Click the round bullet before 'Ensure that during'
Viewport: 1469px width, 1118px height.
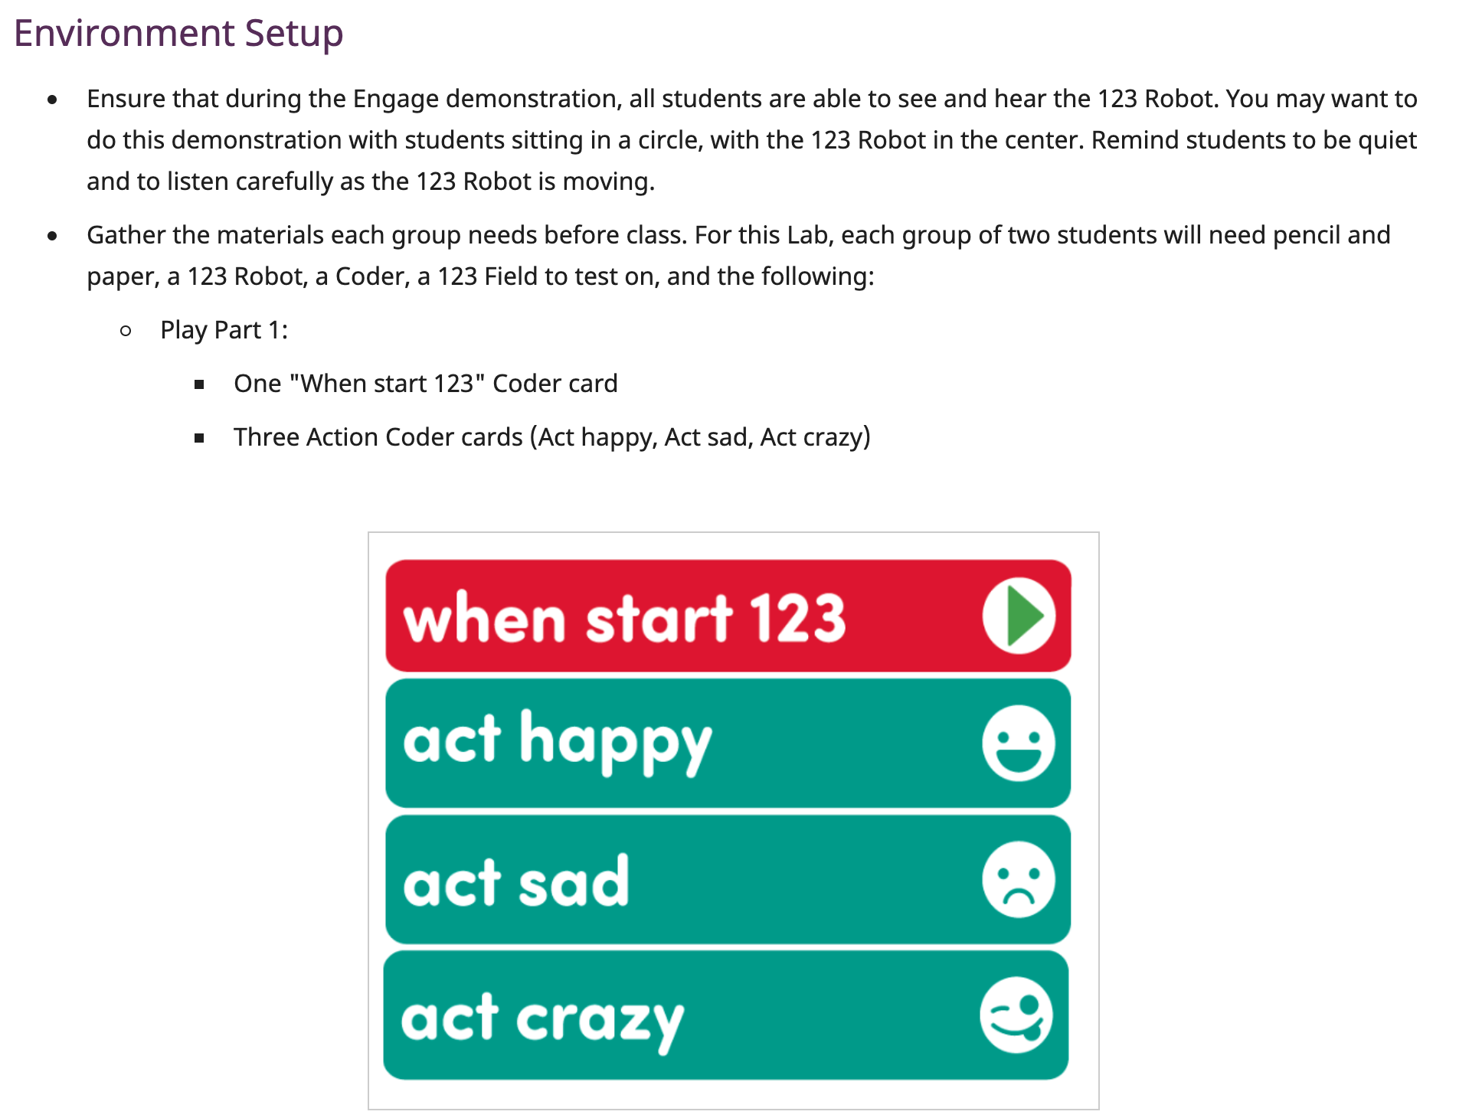click(52, 100)
